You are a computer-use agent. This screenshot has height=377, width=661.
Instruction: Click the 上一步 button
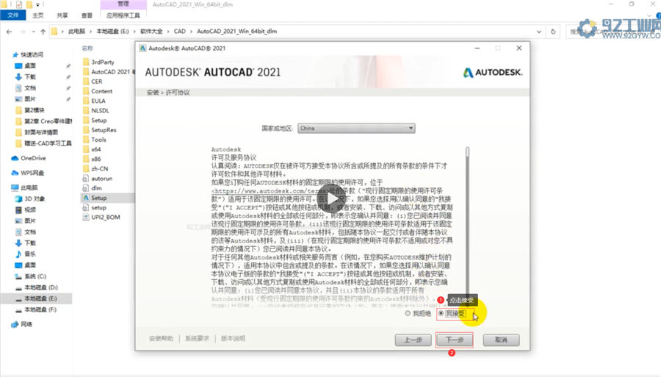(x=413, y=340)
